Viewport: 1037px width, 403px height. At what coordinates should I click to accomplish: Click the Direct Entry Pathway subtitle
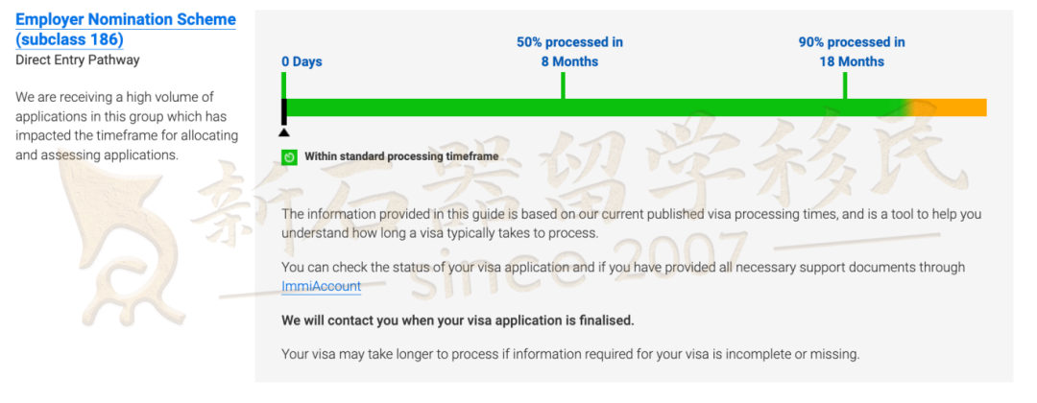pos(78,60)
